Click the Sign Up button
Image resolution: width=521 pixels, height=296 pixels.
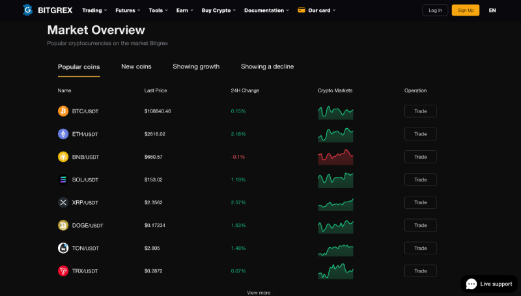466,10
